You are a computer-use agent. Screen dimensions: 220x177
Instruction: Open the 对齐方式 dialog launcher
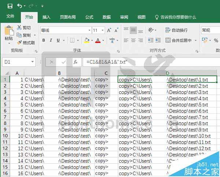point(197,51)
